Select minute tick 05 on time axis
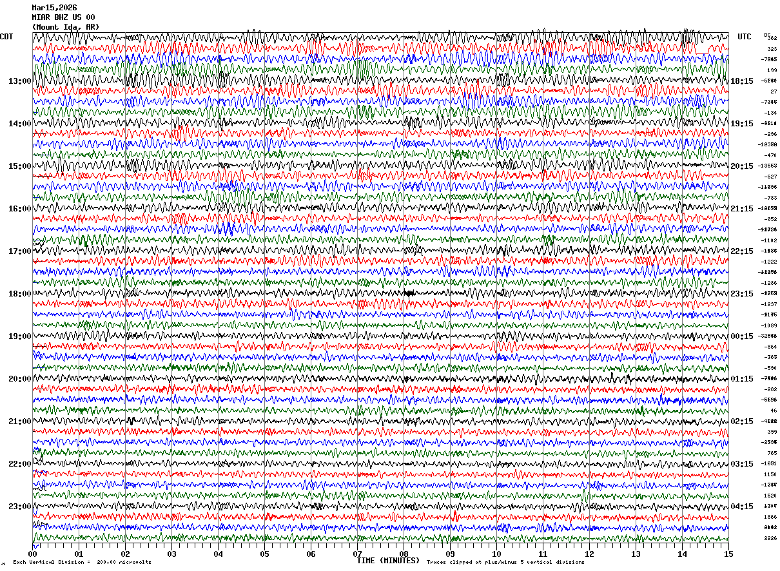Screen dimensions: 780x571 (x=264, y=554)
